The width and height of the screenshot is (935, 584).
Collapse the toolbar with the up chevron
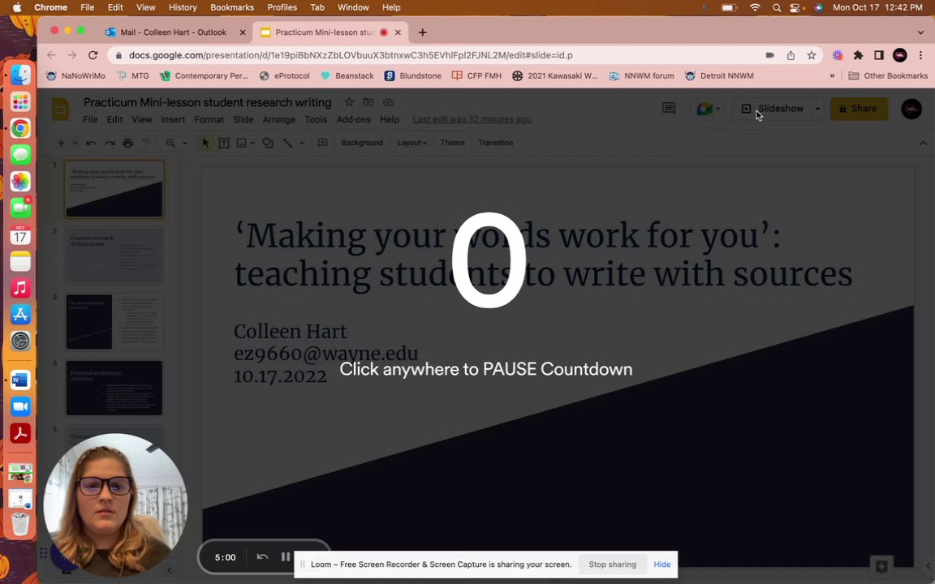point(923,143)
